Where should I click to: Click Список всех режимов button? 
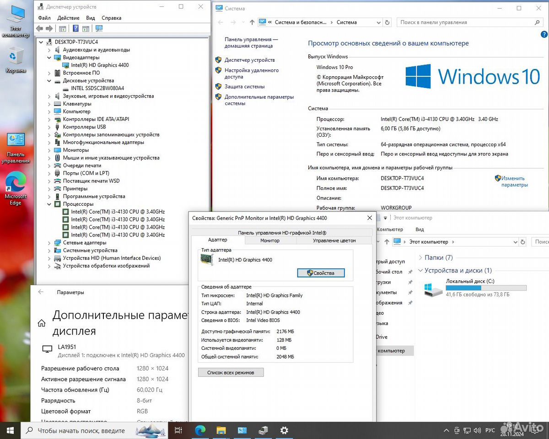tap(231, 372)
